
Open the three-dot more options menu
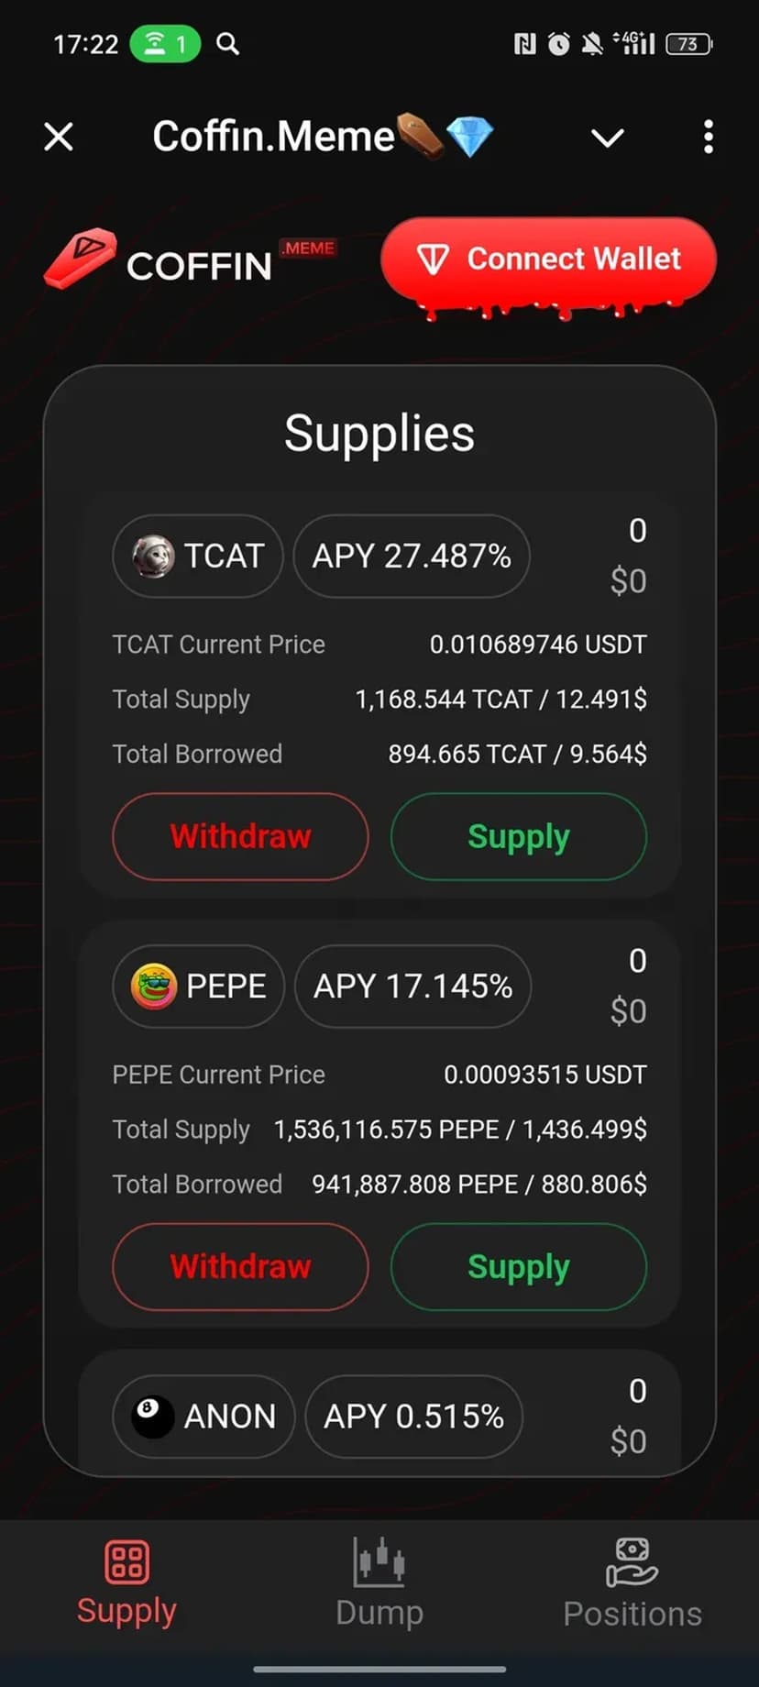[708, 138]
